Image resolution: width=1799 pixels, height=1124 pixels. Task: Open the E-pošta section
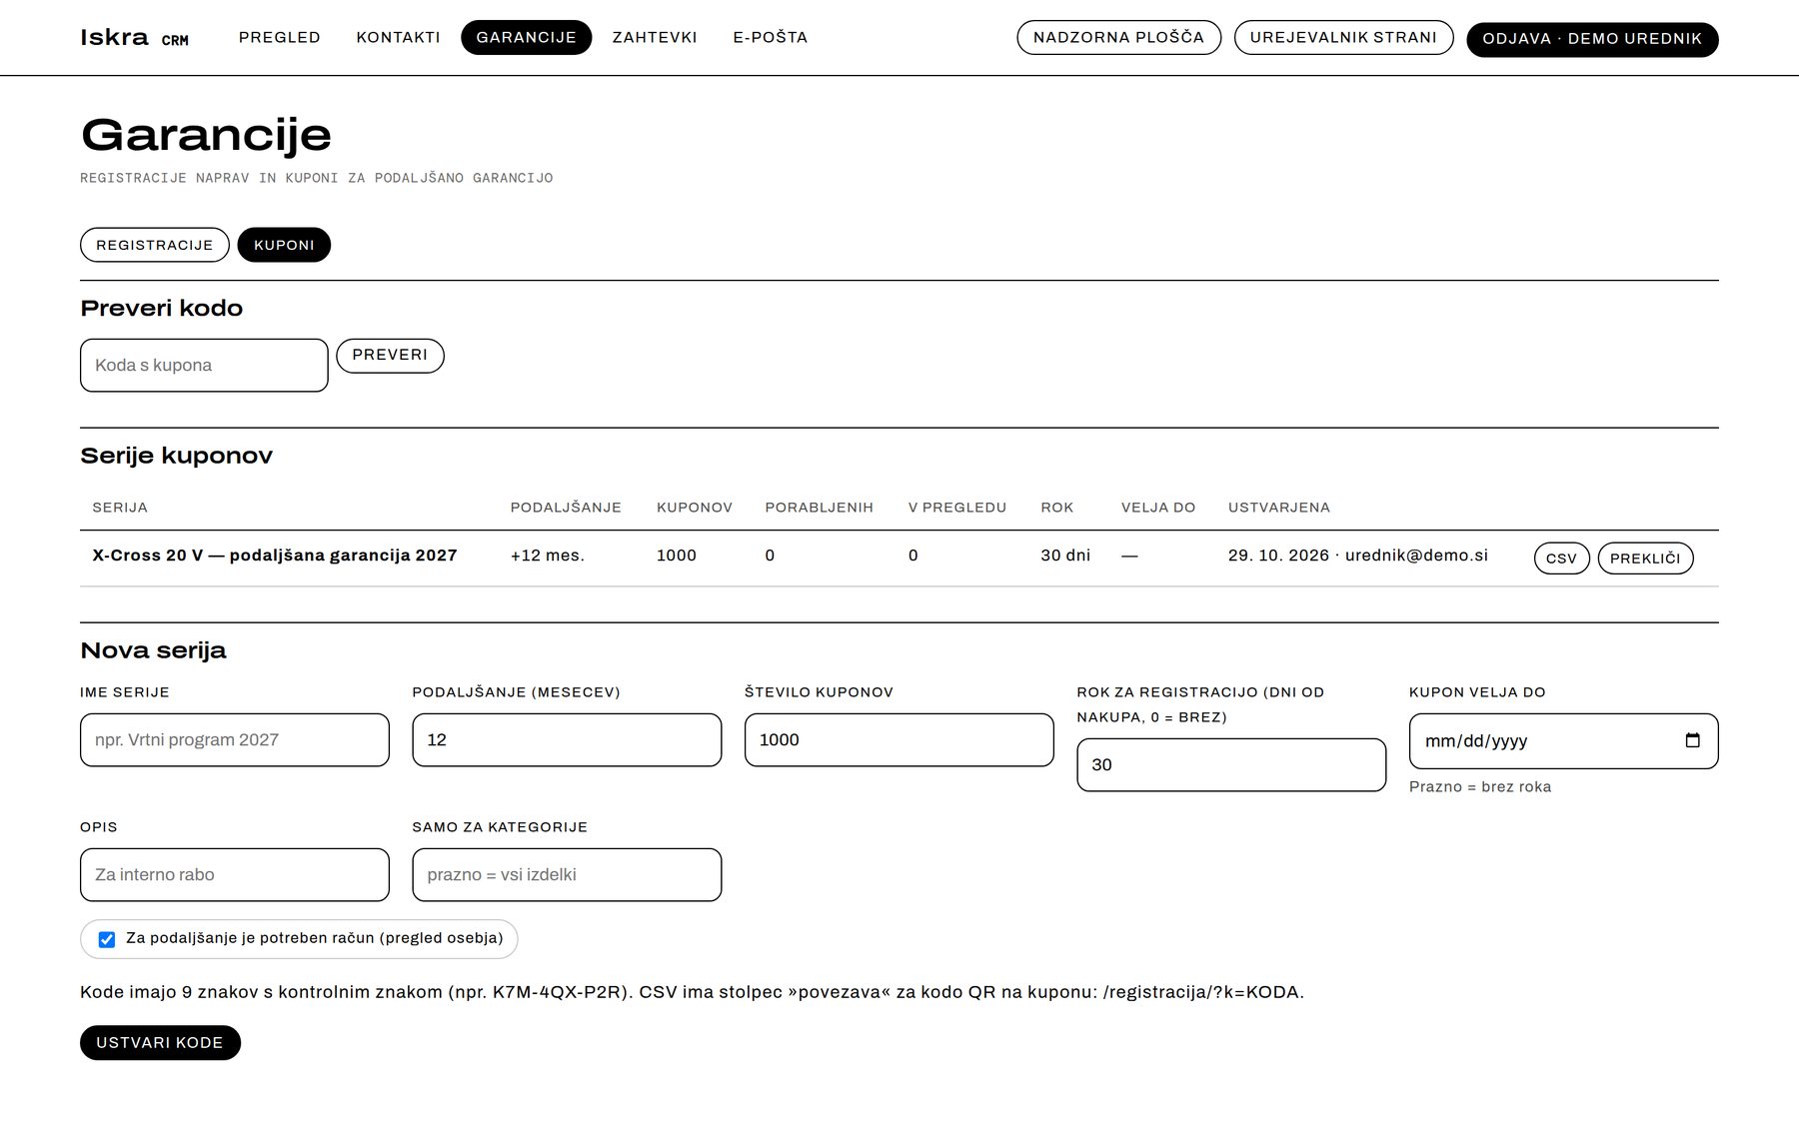(x=771, y=37)
